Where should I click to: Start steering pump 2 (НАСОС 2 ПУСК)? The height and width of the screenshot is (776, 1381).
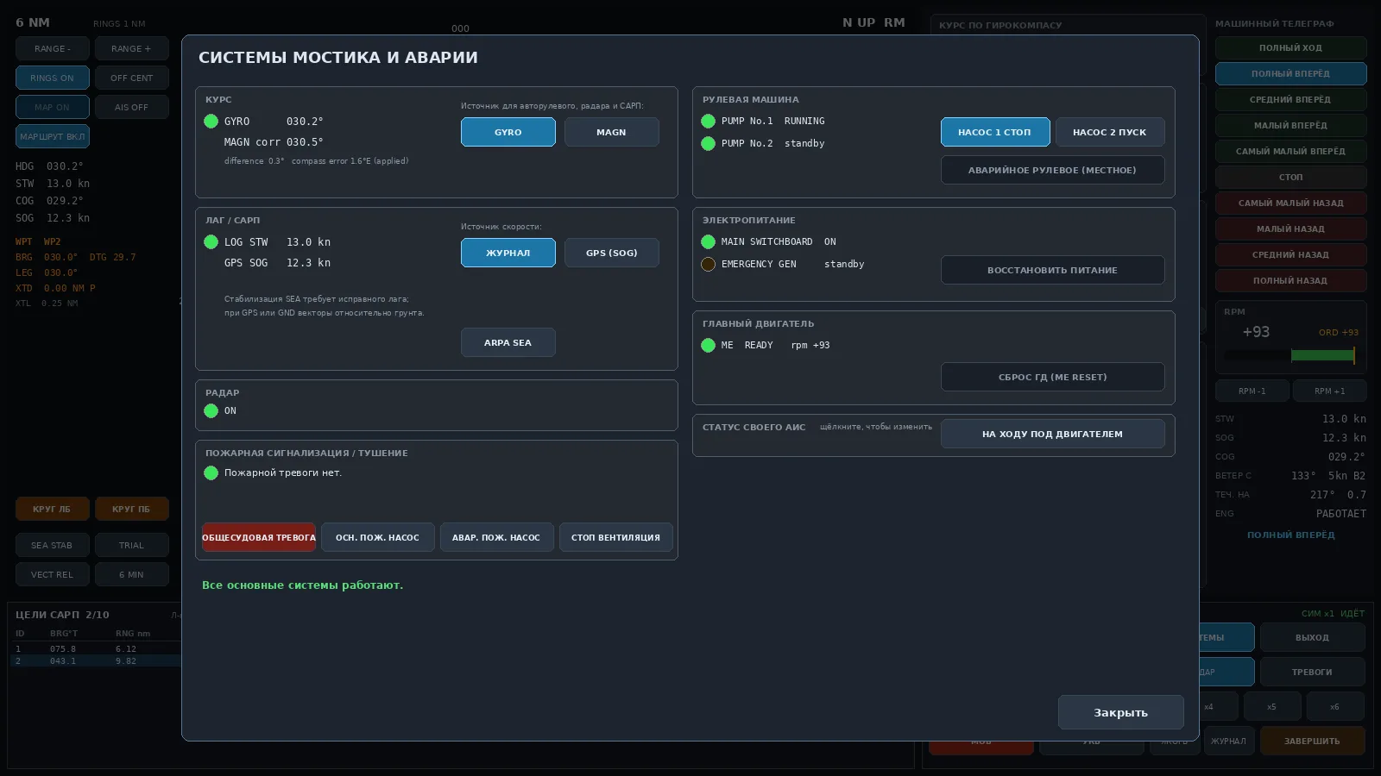(x=1110, y=132)
